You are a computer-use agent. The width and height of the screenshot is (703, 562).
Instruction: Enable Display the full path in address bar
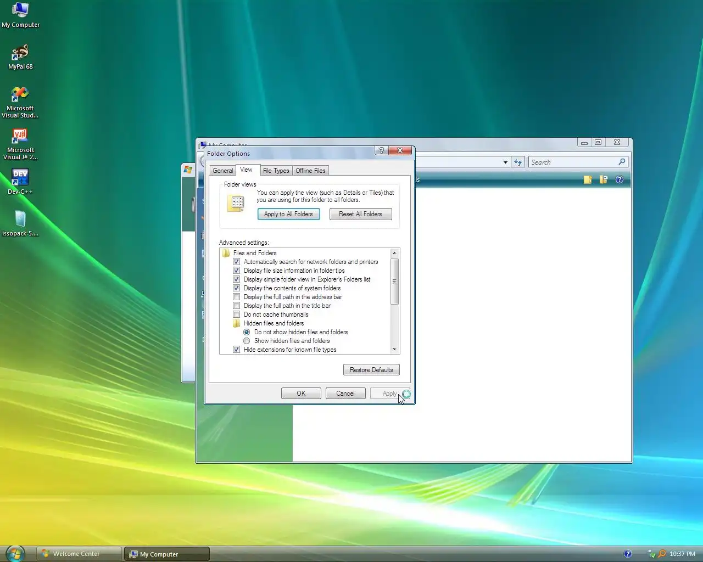click(x=237, y=297)
